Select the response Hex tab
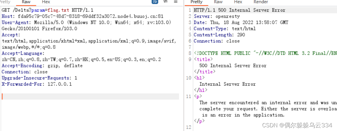Screen dimensions: 337x131 (x=238, y=2)
